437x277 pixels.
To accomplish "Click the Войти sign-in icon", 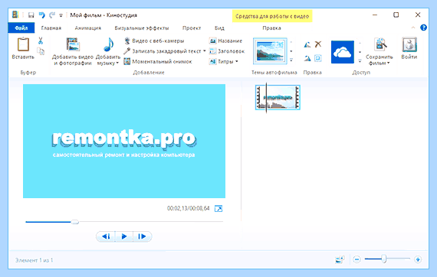I will [x=409, y=44].
